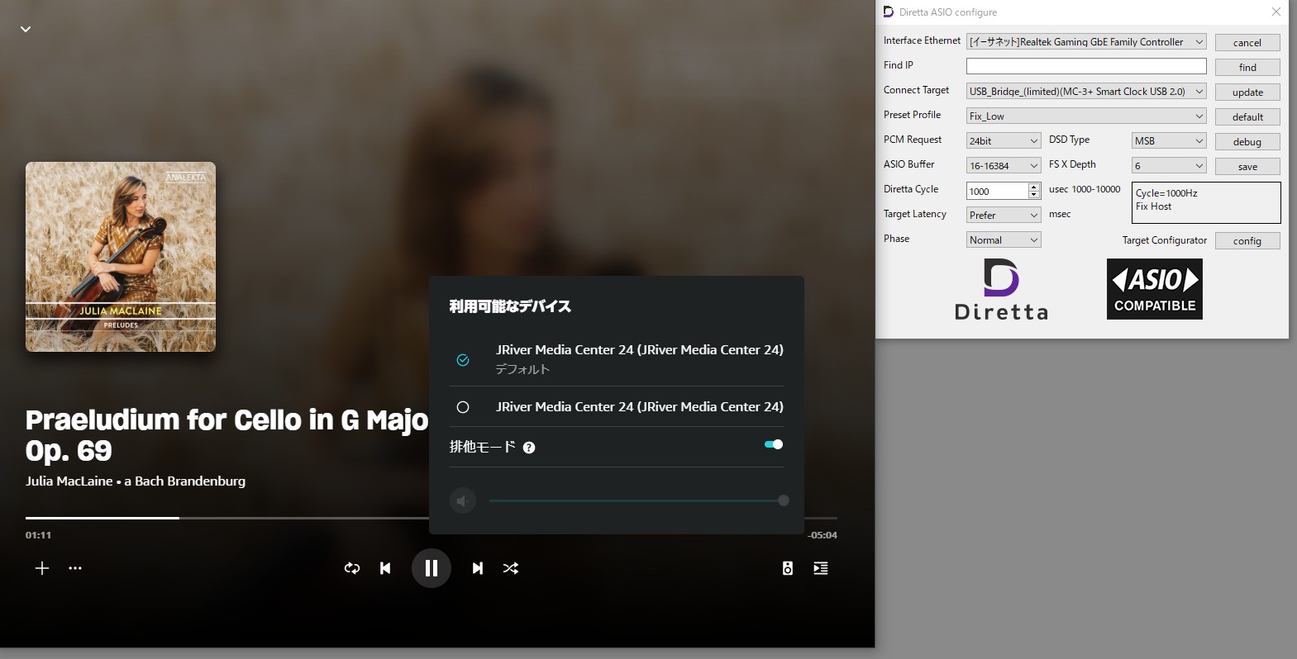The height and width of the screenshot is (659, 1297).
Task: Select the default JRiver Media Center 24 device
Action: click(617, 358)
